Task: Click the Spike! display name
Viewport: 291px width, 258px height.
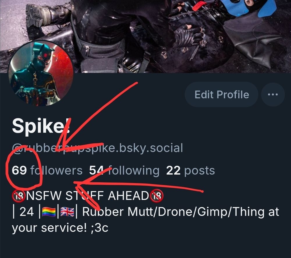Action: click(x=41, y=126)
